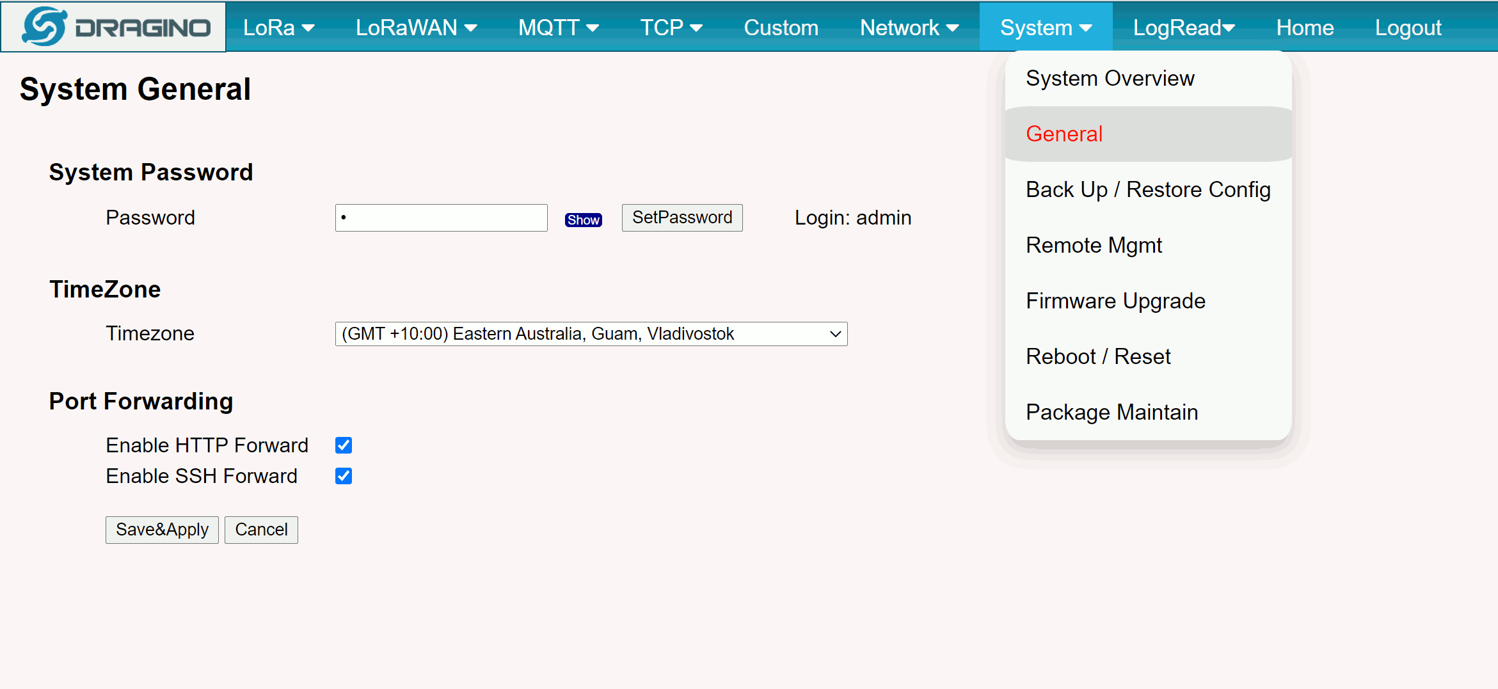Expand the LoRaWAN menu
Image resolution: width=1498 pixels, height=689 pixels.
pyautogui.click(x=417, y=28)
